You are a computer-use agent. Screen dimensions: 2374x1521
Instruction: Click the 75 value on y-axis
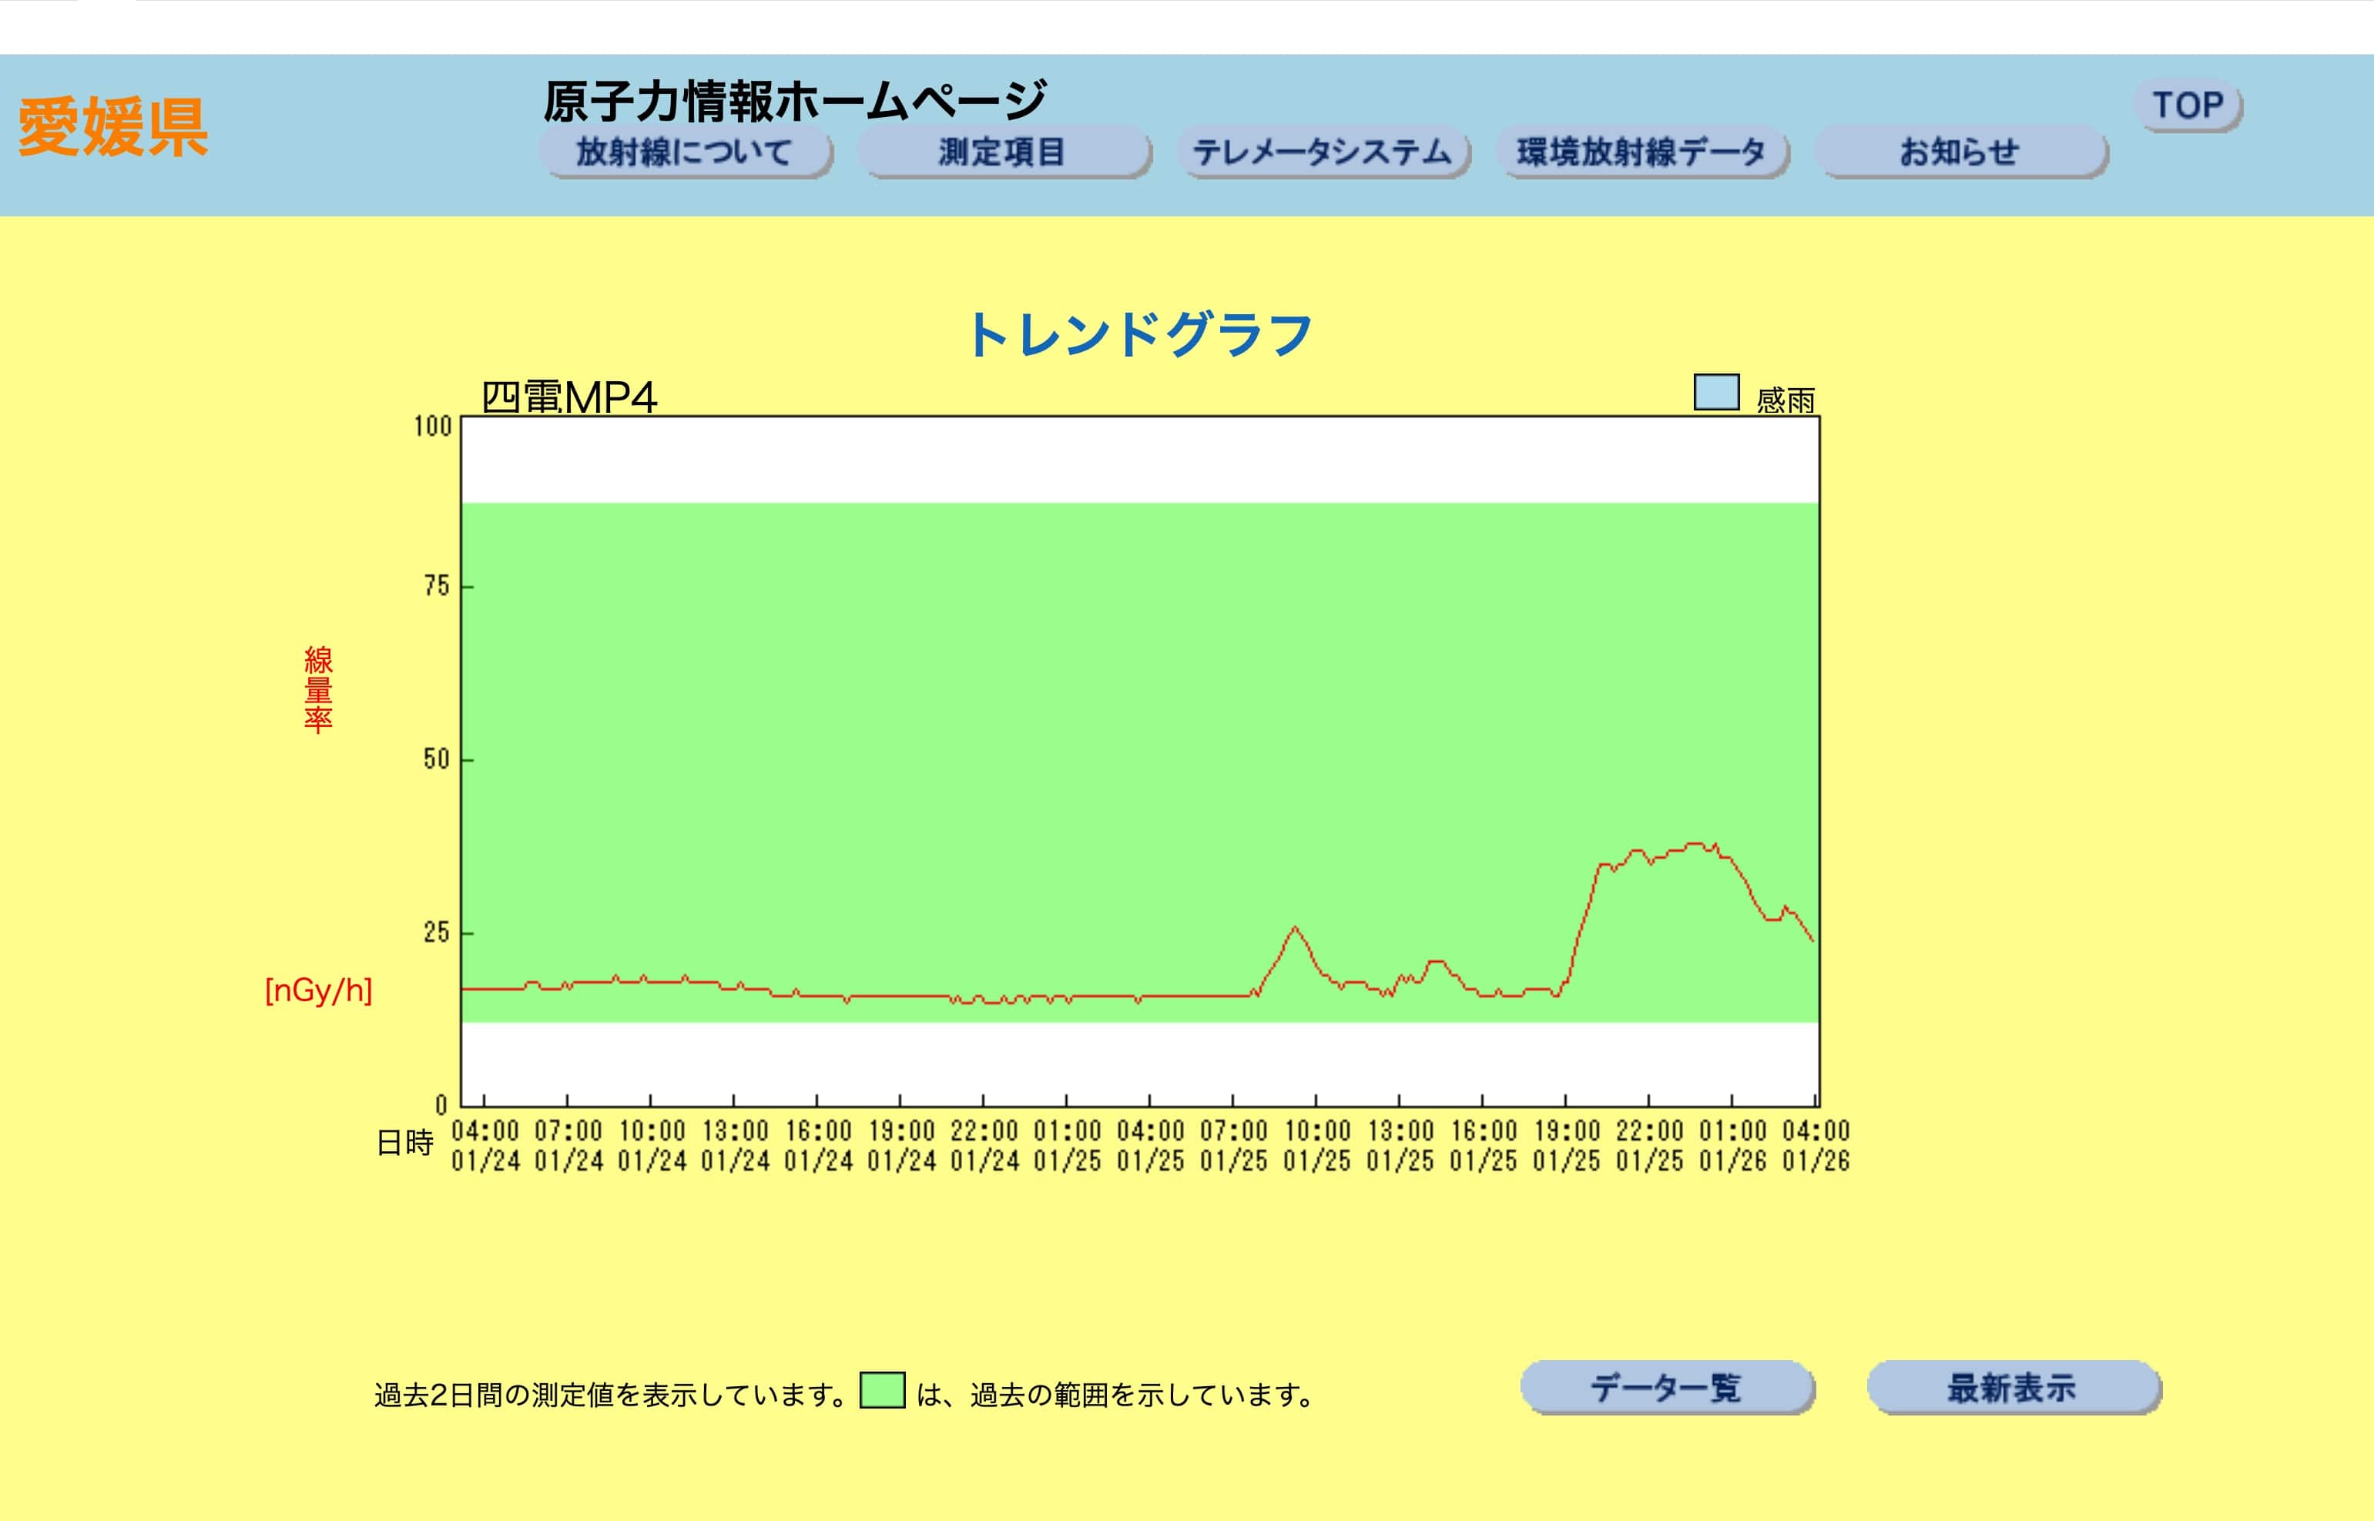click(437, 587)
